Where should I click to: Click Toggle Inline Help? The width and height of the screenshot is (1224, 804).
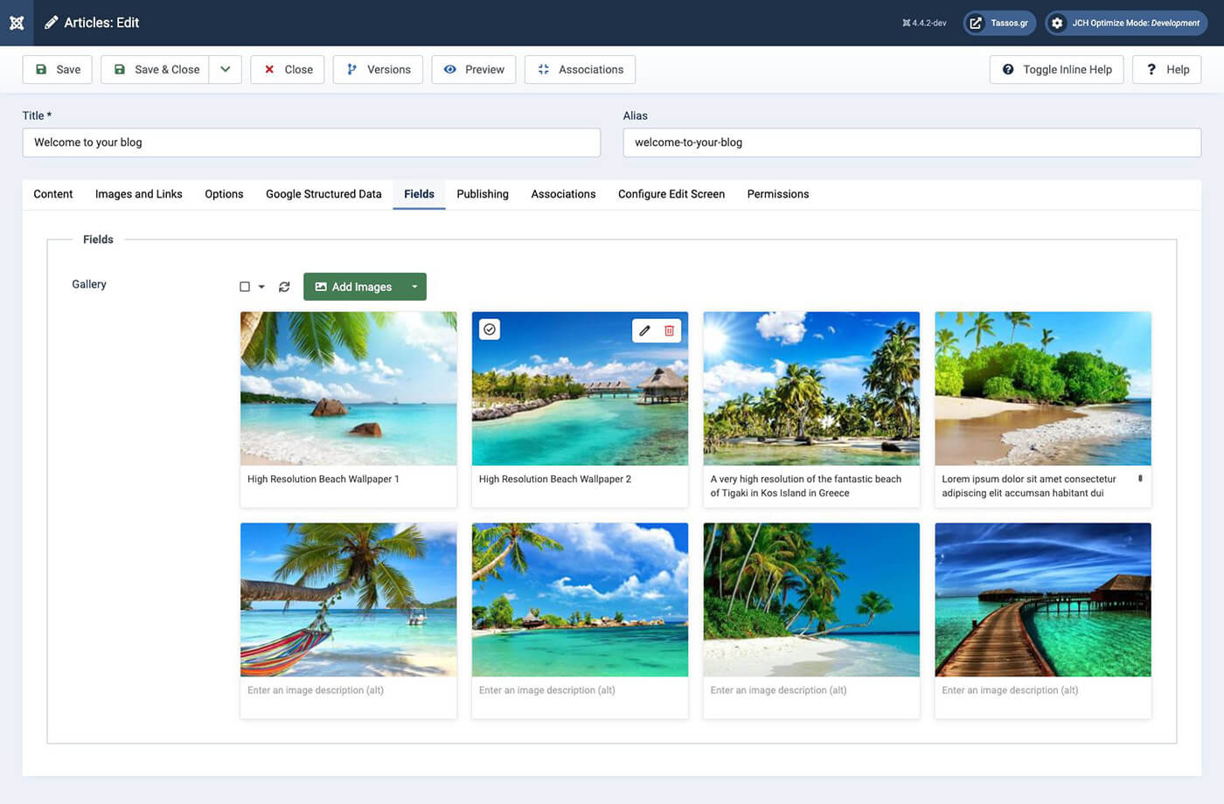click(x=1057, y=69)
